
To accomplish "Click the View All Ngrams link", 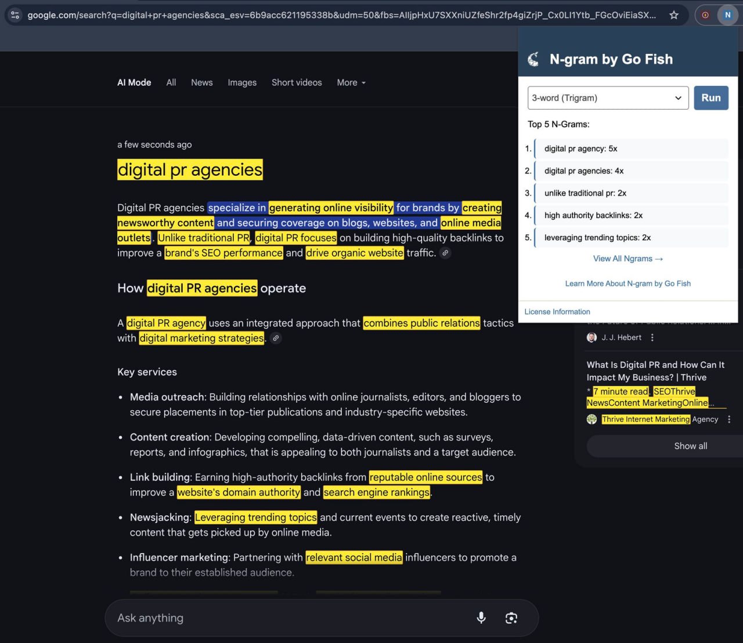I will click(627, 259).
